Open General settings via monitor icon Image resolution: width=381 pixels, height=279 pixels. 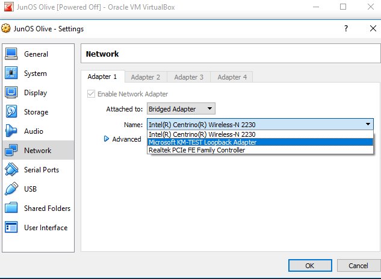(x=11, y=54)
